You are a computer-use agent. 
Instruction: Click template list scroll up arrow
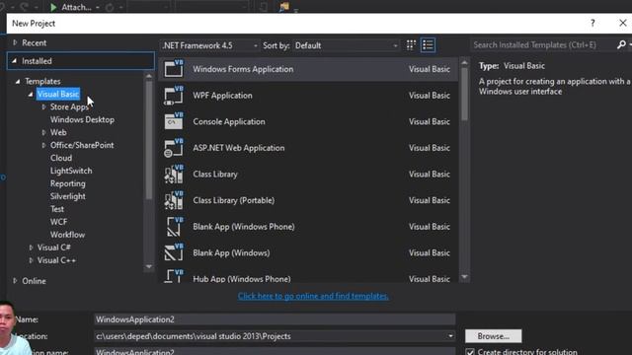coord(464,62)
